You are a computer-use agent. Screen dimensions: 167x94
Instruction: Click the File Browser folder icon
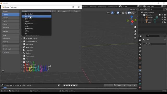point(24,62)
